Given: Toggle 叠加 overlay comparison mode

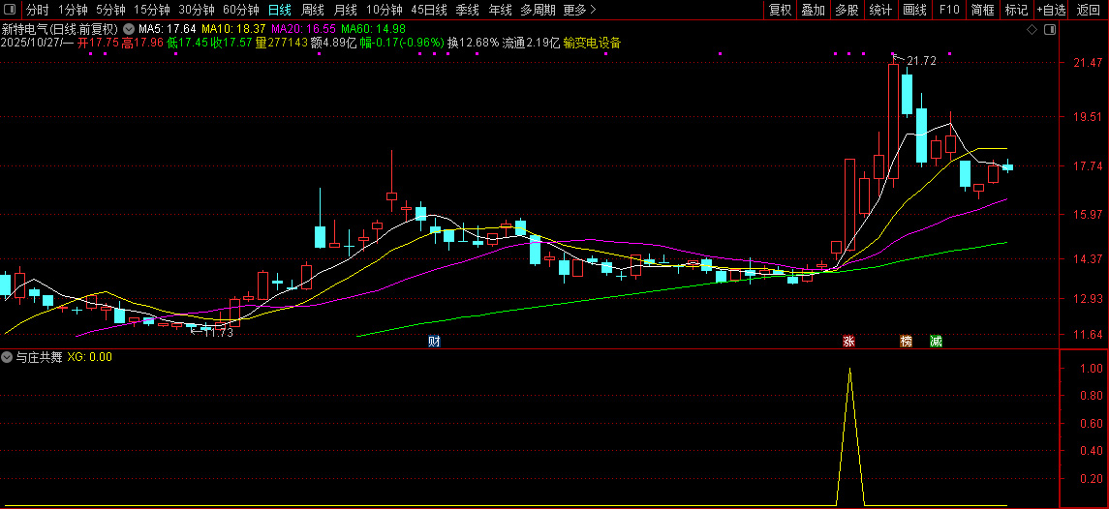Looking at the screenshot, I should 813,10.
